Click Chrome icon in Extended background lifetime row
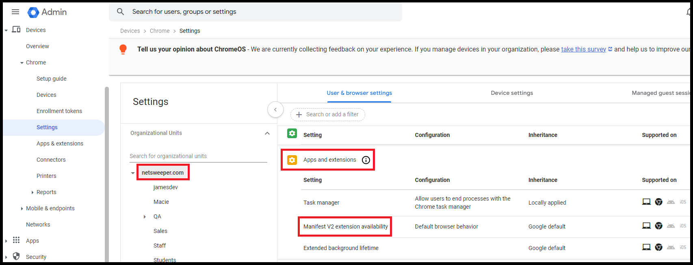Screen dimensions: 693x265 click(659, 247)
